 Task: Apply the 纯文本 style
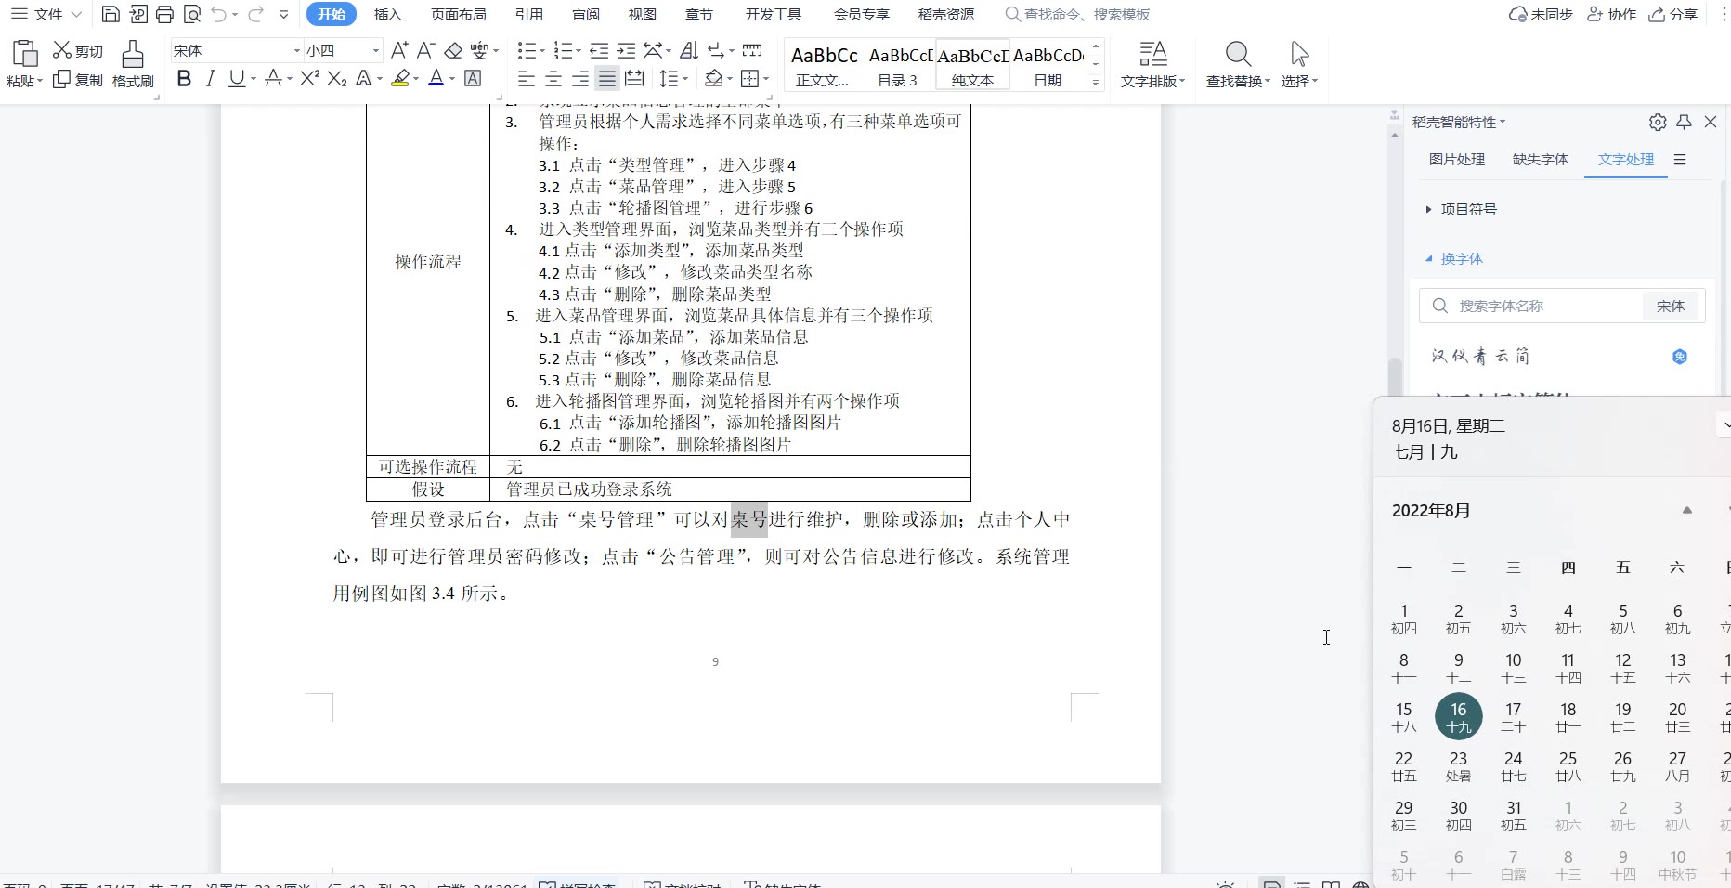click(972, 65)
